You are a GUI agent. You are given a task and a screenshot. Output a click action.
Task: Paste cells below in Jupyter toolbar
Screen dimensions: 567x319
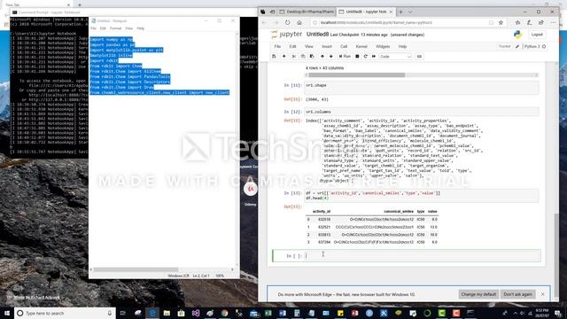tap(312, 57)
